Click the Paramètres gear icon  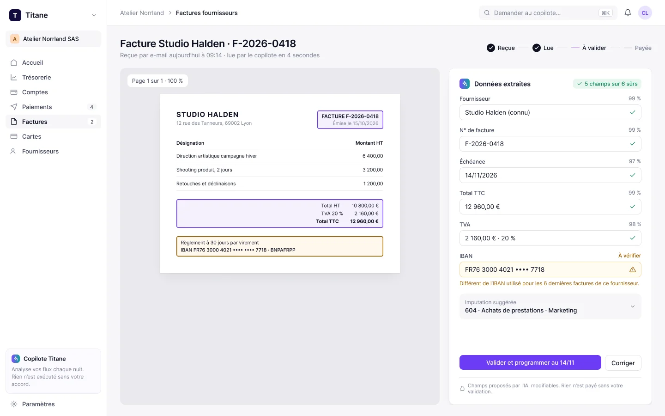(x=14, y=404)
